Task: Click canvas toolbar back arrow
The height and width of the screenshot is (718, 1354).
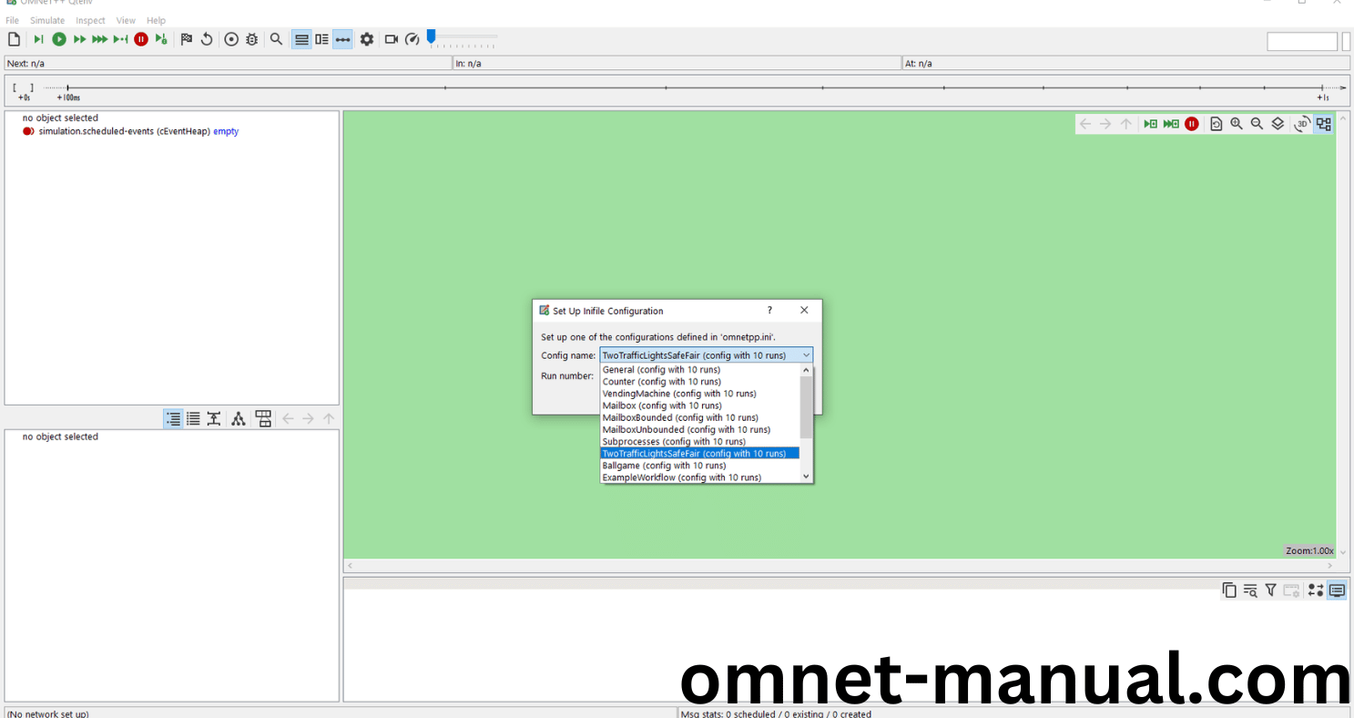Action: click(1085, 124)
